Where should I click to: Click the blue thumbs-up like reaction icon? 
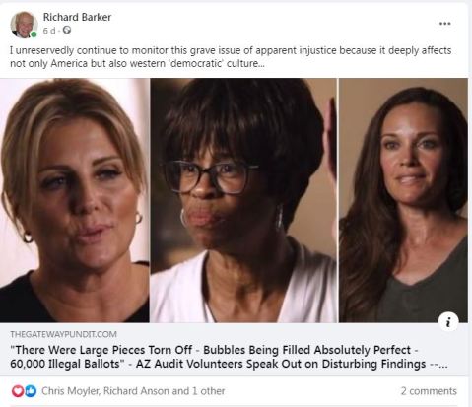pos(31,391)
